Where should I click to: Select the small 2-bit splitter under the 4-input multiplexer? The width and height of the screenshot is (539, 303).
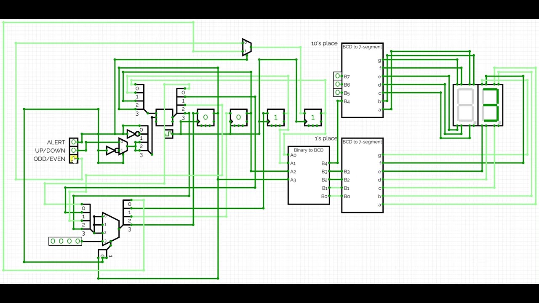pos(102,254)
